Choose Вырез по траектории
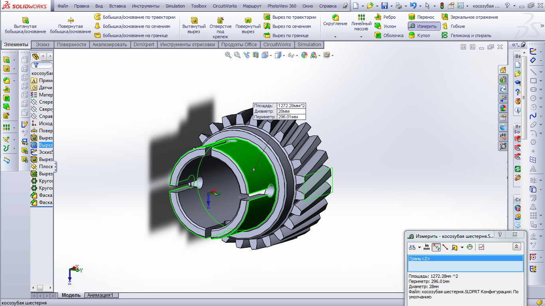Image resolution: width=545 pixels, height=306 pixels. pyautogui.click(x=290, y=17)
